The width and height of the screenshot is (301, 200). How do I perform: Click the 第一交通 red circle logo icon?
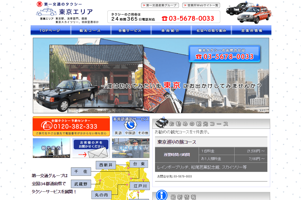coord(39,4)
